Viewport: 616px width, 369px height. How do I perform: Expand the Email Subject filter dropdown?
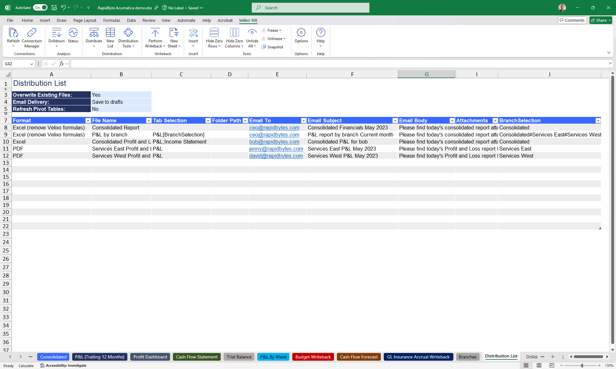(395, 120)
